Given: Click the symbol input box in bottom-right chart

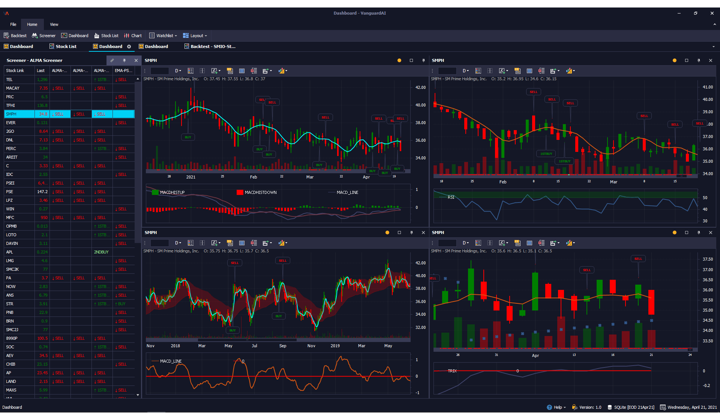Looking at the screenshot, I should pyautogui.click(x=447, y=243).
